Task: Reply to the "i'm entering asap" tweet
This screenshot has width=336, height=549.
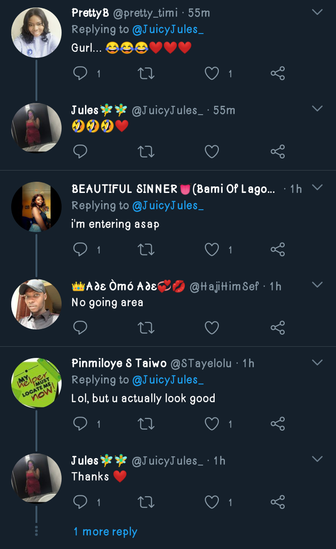Action: tap(81, 250)
